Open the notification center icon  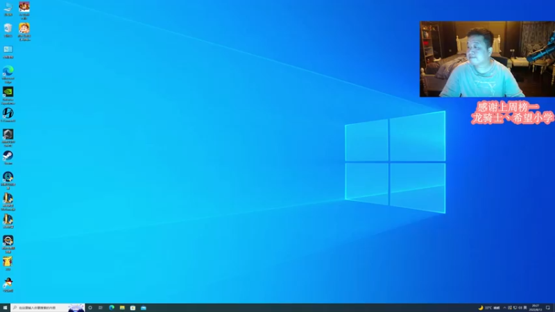[548, 308]
